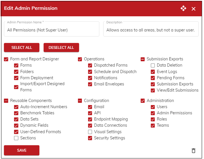Click into the Description text field
Viewport: 204px width, 159px height.
pyautogui.click(x=151, y=30)
